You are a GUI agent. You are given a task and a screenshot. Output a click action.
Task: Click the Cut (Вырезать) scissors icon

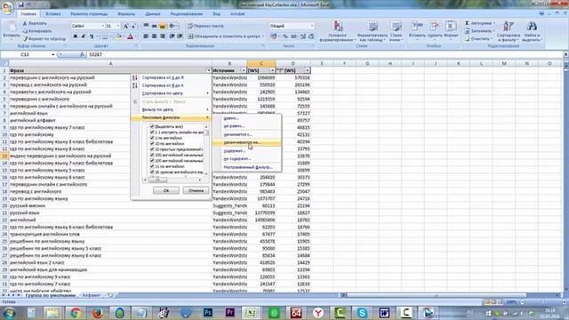25,23
